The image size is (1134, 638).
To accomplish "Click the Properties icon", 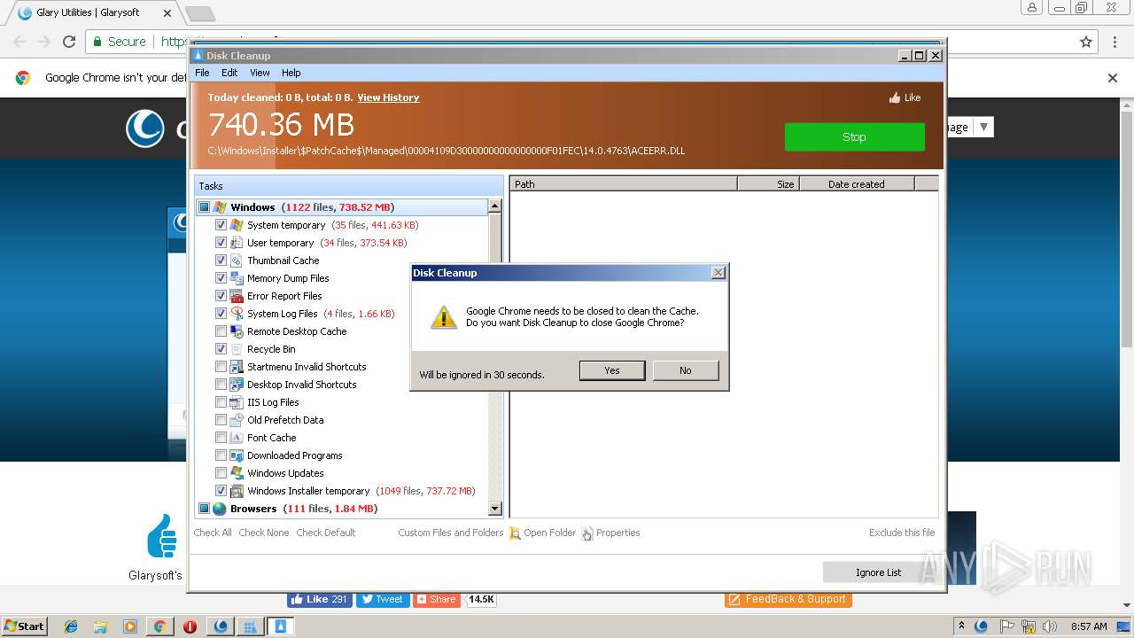I will click(587, 533).
